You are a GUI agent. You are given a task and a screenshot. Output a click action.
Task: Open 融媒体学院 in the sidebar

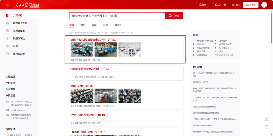click(19, 38)
